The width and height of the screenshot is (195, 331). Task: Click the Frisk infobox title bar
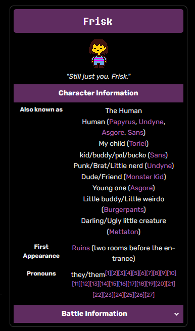coord(99,21)
